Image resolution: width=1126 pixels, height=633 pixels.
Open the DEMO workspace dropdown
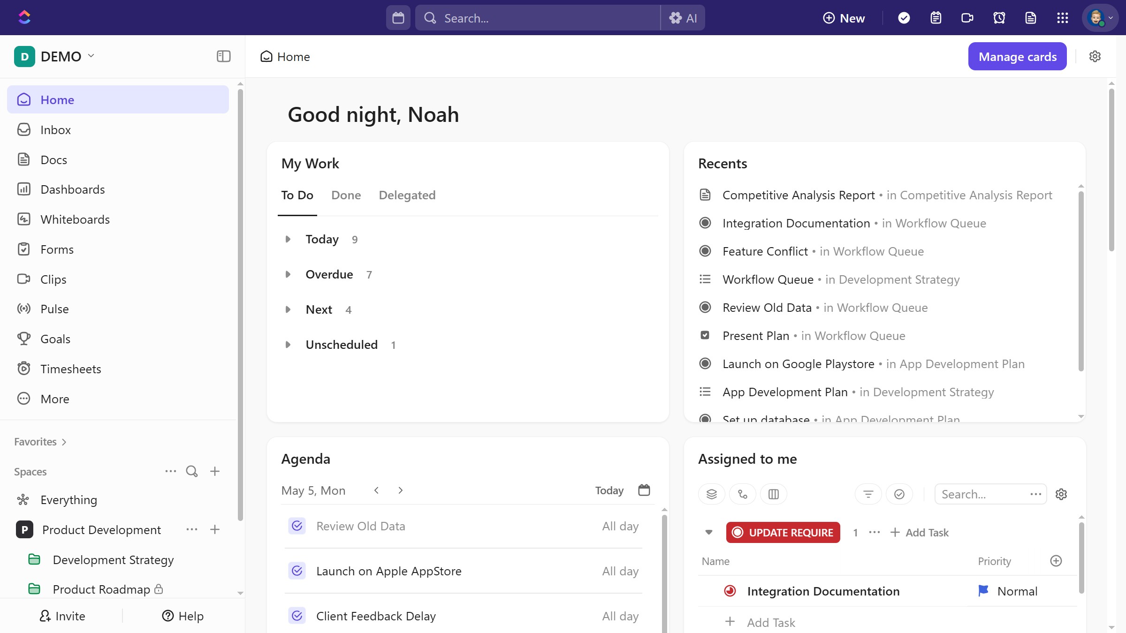click(54, 56)
